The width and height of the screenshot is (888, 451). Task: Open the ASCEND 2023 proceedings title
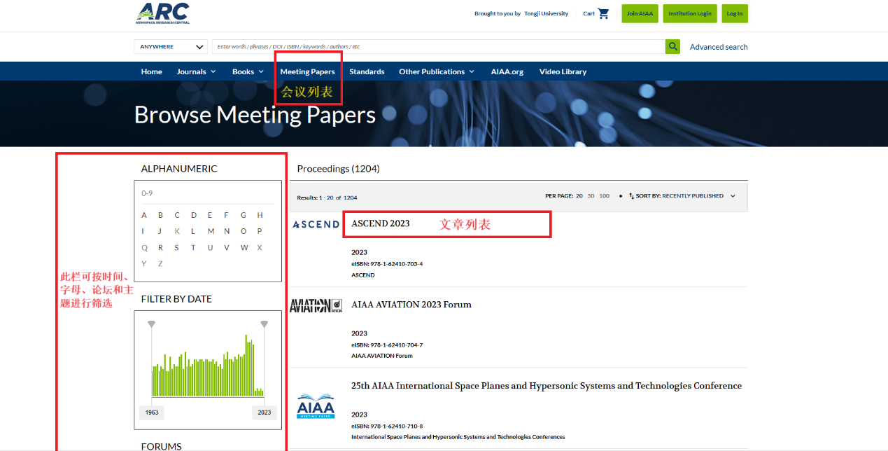[381, 223]
